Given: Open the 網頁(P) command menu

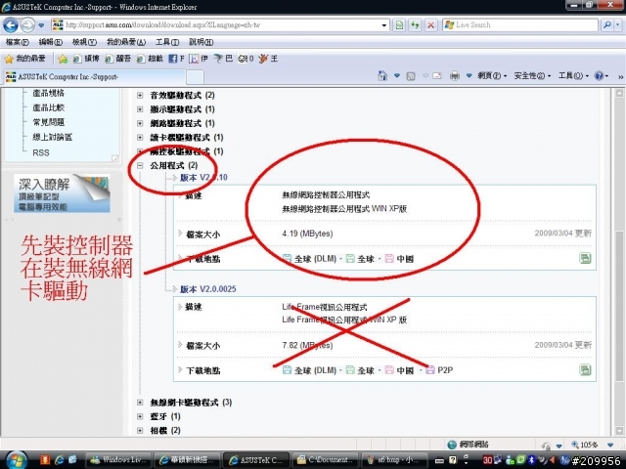Looking at the screenshot, I should 492,75.
